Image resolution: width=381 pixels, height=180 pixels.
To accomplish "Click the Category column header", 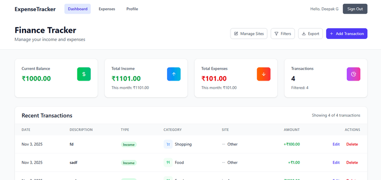I will (173, 130).
